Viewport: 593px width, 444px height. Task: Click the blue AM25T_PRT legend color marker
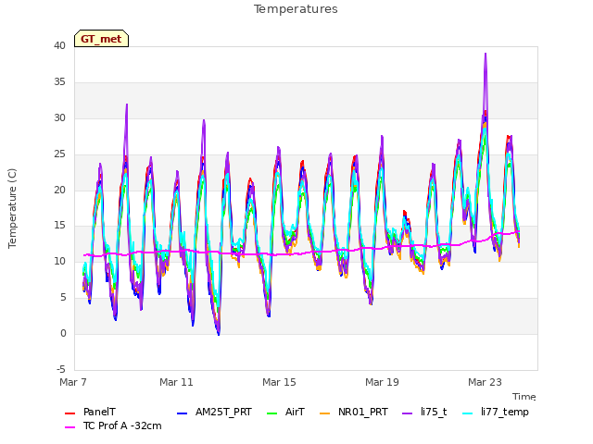(182, 413)
